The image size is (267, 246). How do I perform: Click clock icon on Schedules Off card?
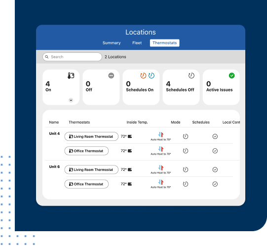coord(191,76)
